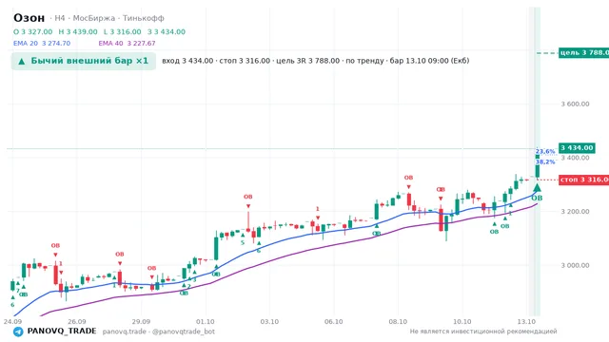The image size is (609, 342).
Task: Click the 38,2% Fibonacci level label
Action: [545, 161]
